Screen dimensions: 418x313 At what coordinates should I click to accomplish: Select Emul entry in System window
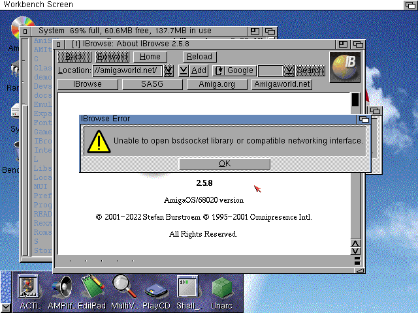coord(42,104)
